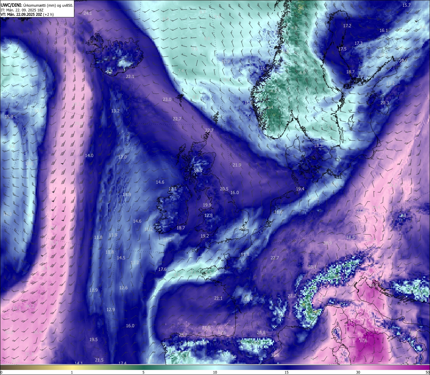
Task: Click the 21.1 value label
Action: coord(218,298)
